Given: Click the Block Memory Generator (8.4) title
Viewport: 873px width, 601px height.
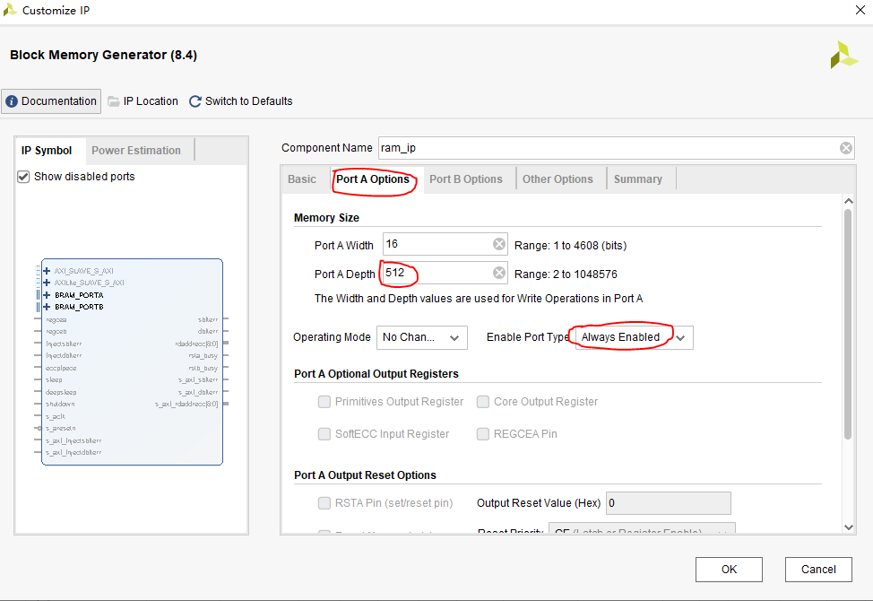Looking at the screenshot, I should tap(104, 55).
